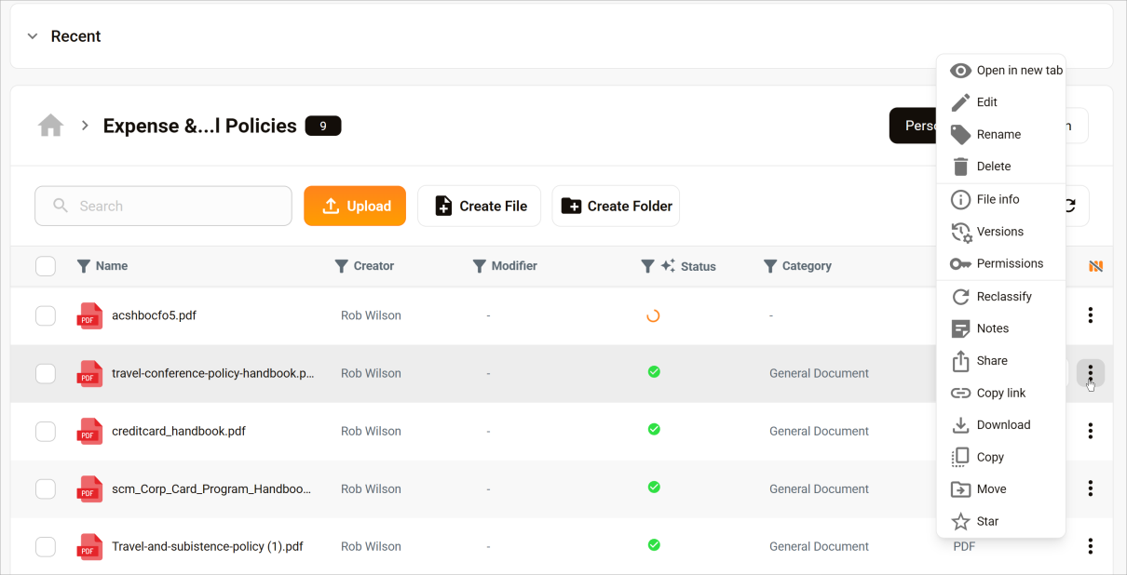Click PDF icon of creditcard_handbook.pdf

tap(89, 432)
